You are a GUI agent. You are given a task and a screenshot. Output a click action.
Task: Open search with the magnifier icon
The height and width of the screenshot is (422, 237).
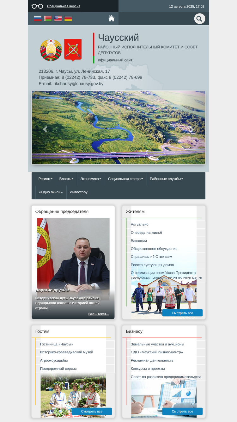(199, 19)
